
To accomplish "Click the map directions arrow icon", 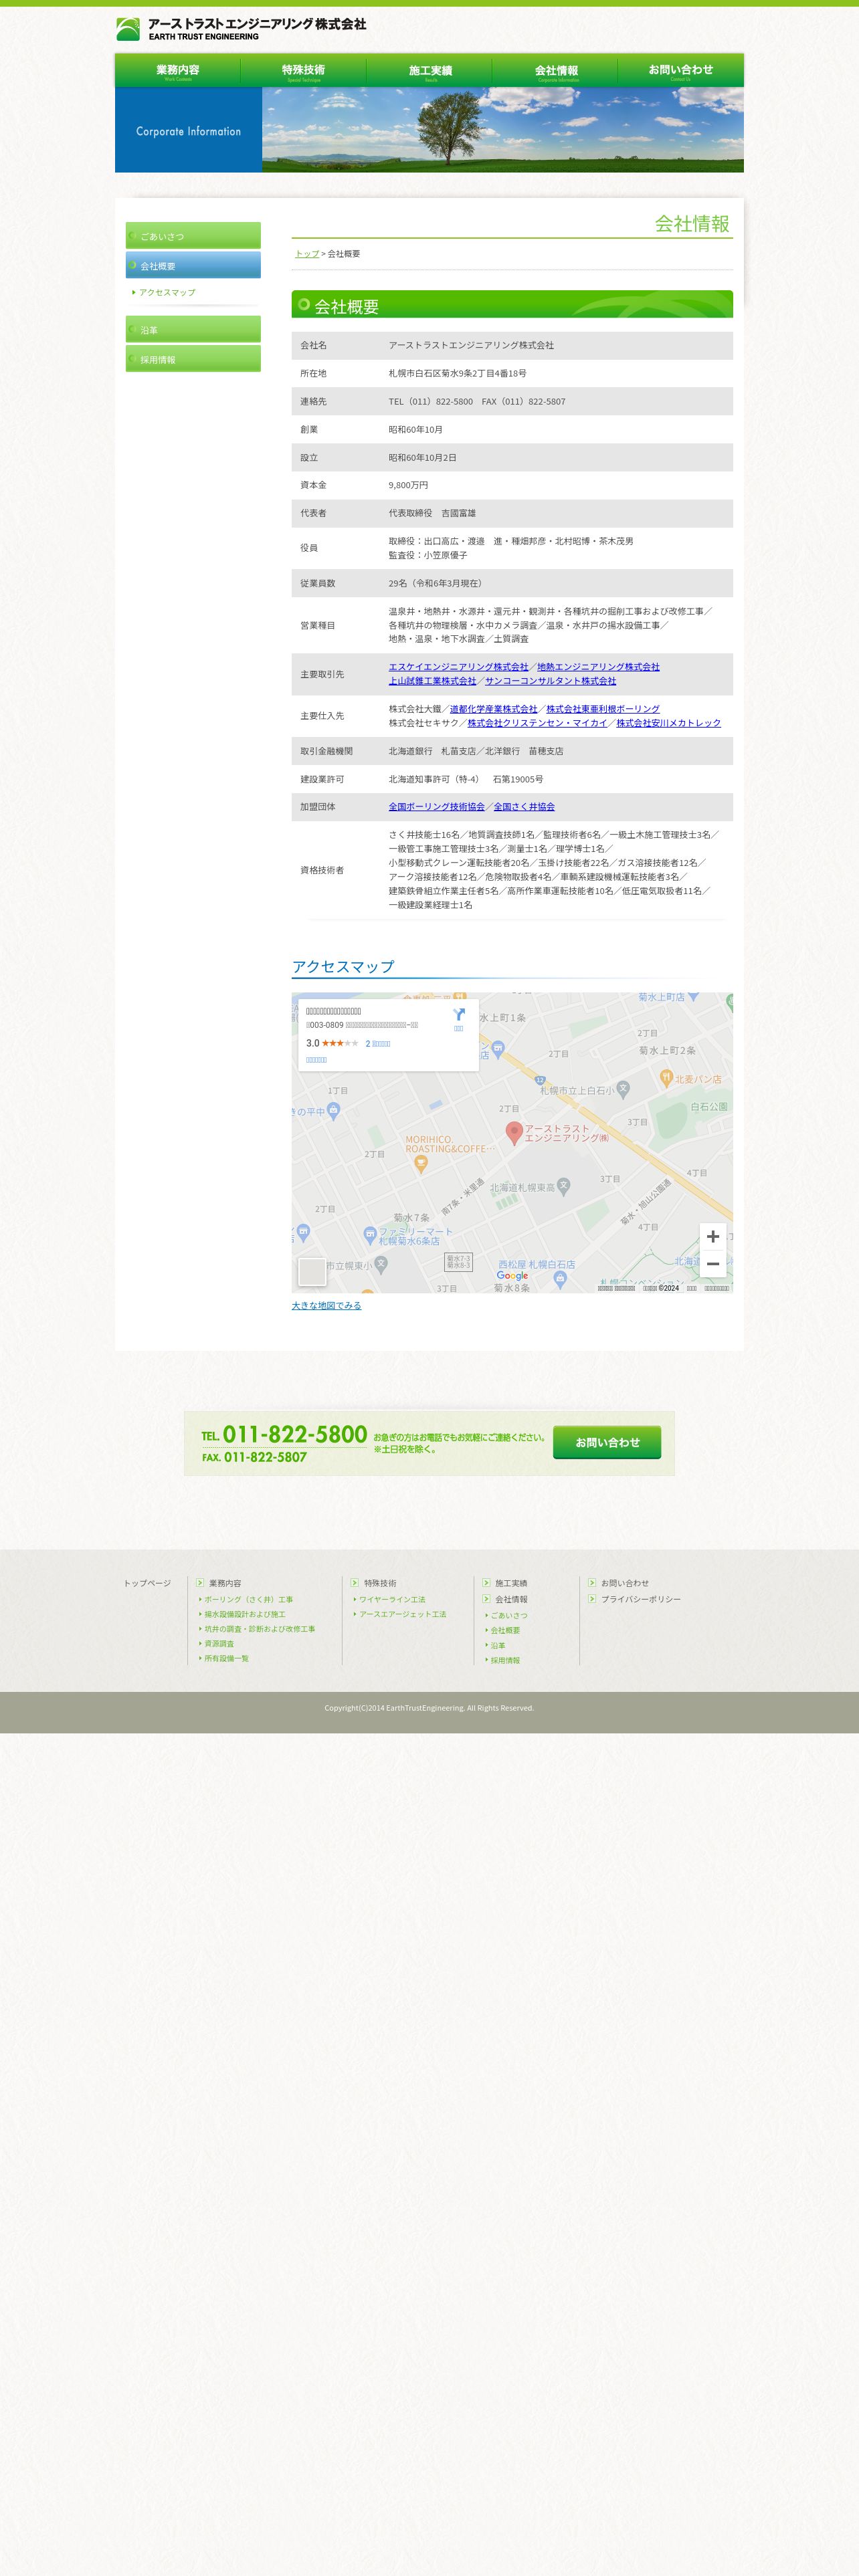I will [x=459, y=1015].
